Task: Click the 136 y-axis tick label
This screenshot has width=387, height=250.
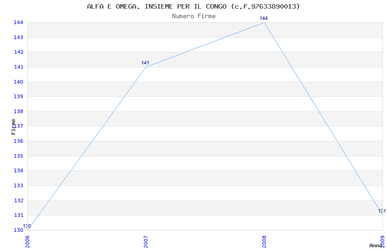Action: coord(18,141)
